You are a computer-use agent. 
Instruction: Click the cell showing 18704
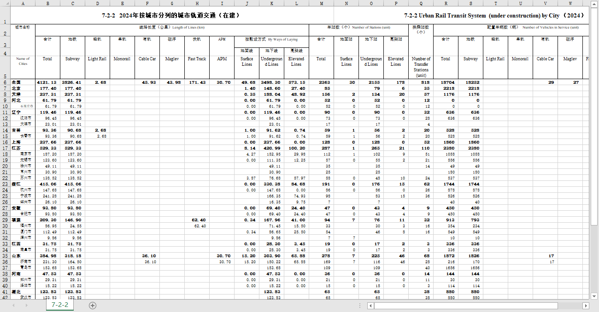click(x=446, y=82)
